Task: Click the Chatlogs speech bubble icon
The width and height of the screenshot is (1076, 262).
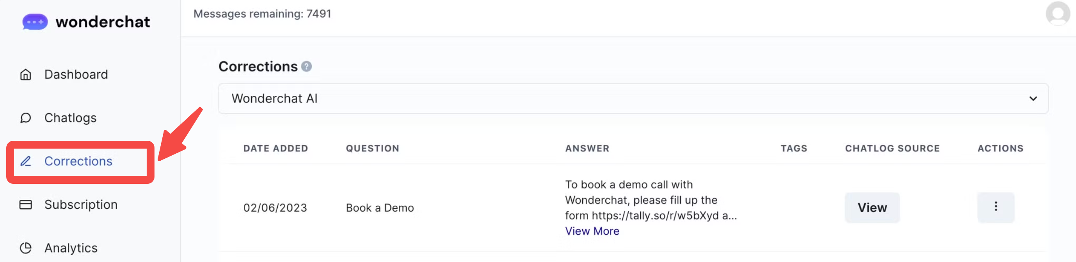Action: point(26,118)
